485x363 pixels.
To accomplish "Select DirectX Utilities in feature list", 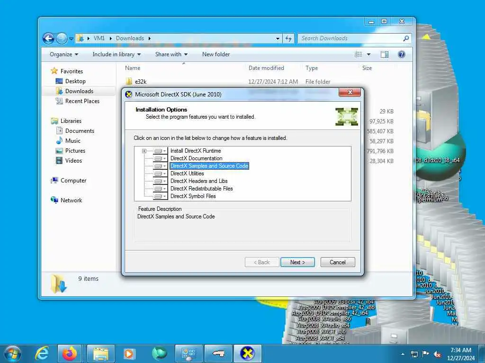I will coord(187,173).
